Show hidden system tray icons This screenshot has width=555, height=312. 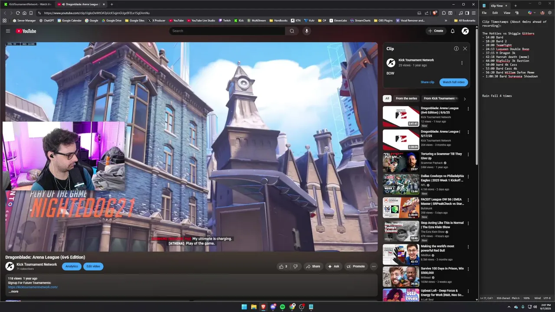tap(509, 307)
